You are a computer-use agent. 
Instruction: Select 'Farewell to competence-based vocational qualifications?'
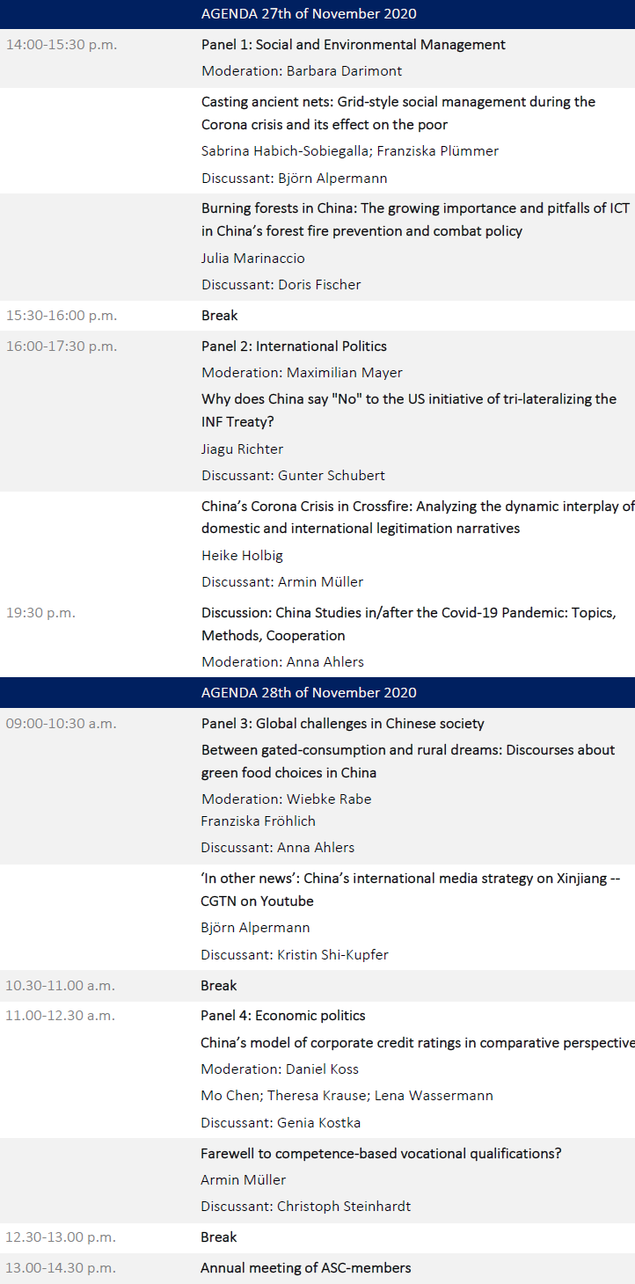click(381, 1154)
